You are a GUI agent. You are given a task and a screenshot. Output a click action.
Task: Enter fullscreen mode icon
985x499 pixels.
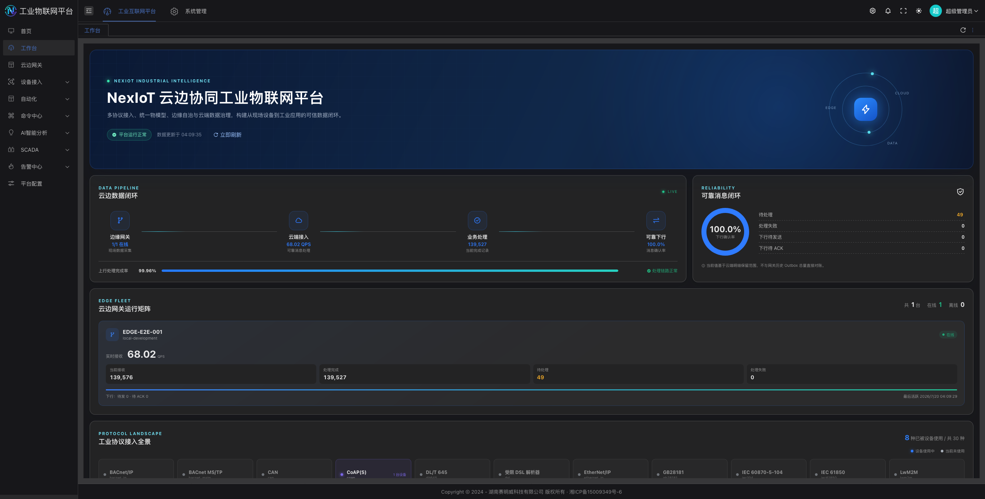(903, 11)
